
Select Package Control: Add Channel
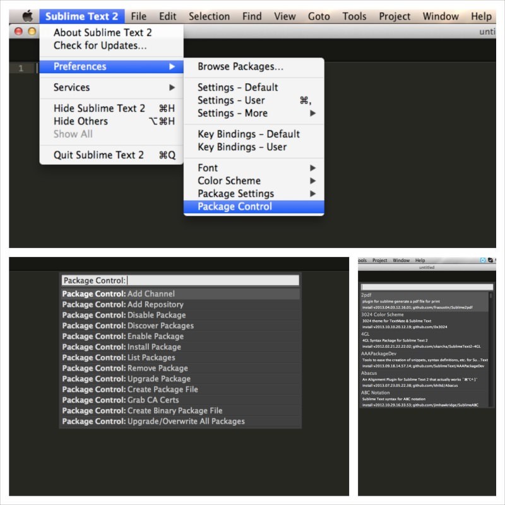tap(181, 294)
